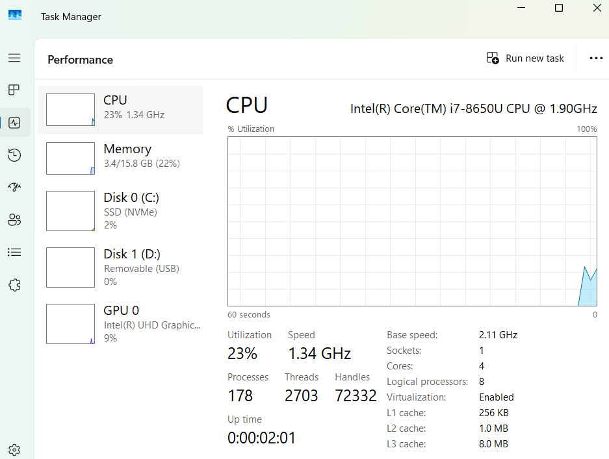This screenshot has width=609, height=459.
Task: Click the 178 processes count
Action: [x=240, y=396]
